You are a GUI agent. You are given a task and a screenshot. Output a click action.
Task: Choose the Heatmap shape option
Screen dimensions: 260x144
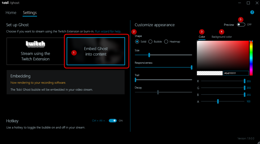coord(166,42)
